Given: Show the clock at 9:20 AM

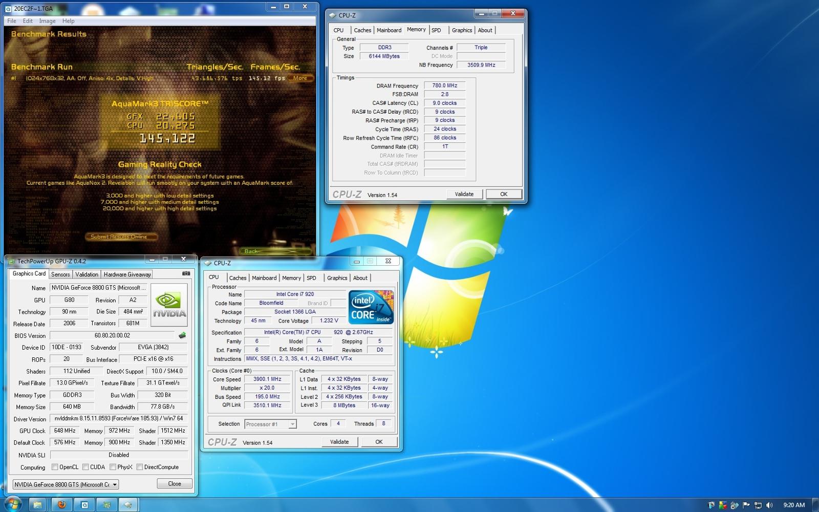Looking at the screenshot, I should pyautogui.click(x=794, y=505).
